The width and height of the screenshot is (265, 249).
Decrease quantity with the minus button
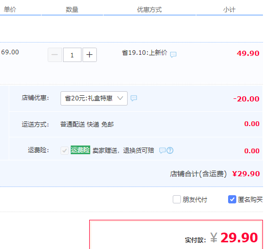click(55, 55)
